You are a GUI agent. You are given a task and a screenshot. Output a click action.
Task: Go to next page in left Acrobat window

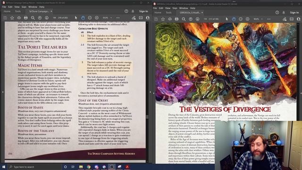pyautogui.click(x=47, y=18)
